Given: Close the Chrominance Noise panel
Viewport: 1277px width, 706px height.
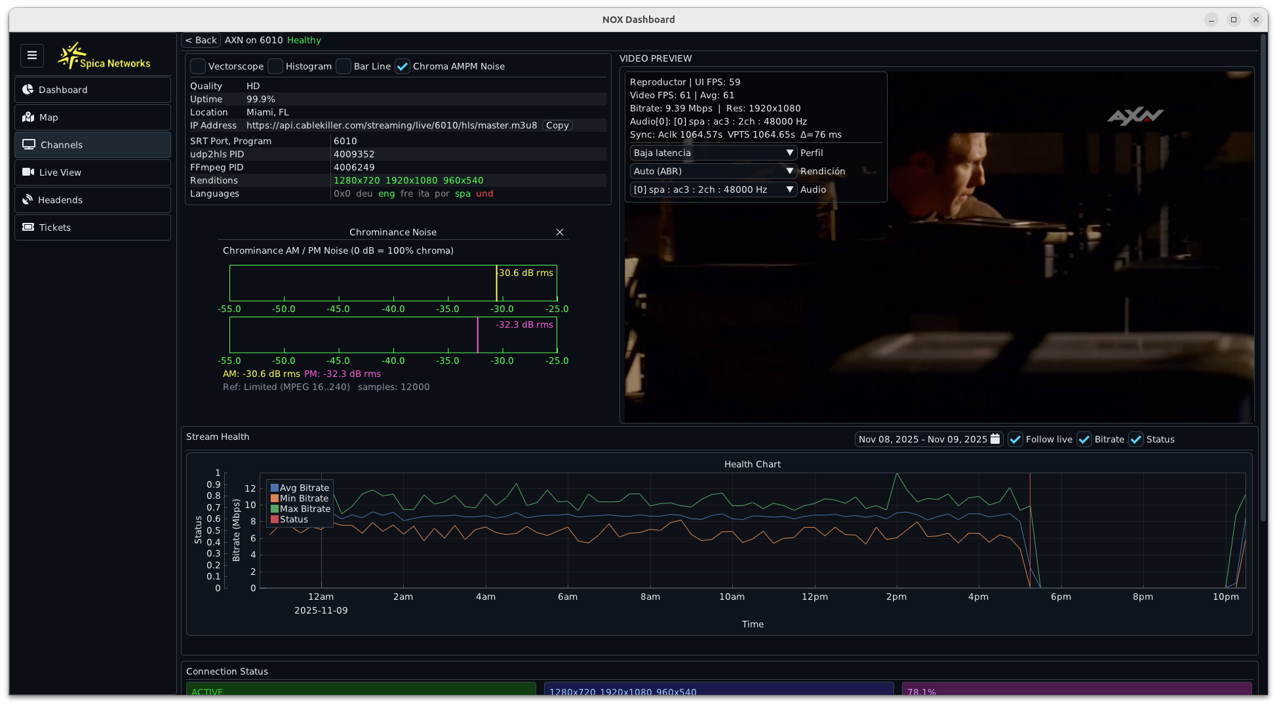Looking at the screenshot, I should [560, 232].
